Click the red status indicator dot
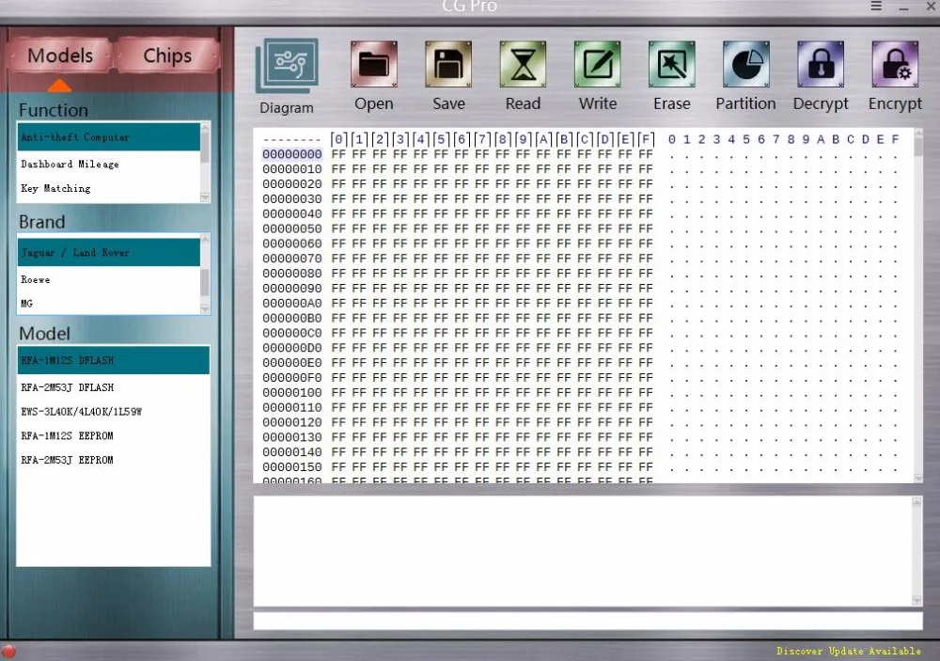This screenshot has width=940, height=661. coord(8,652)
